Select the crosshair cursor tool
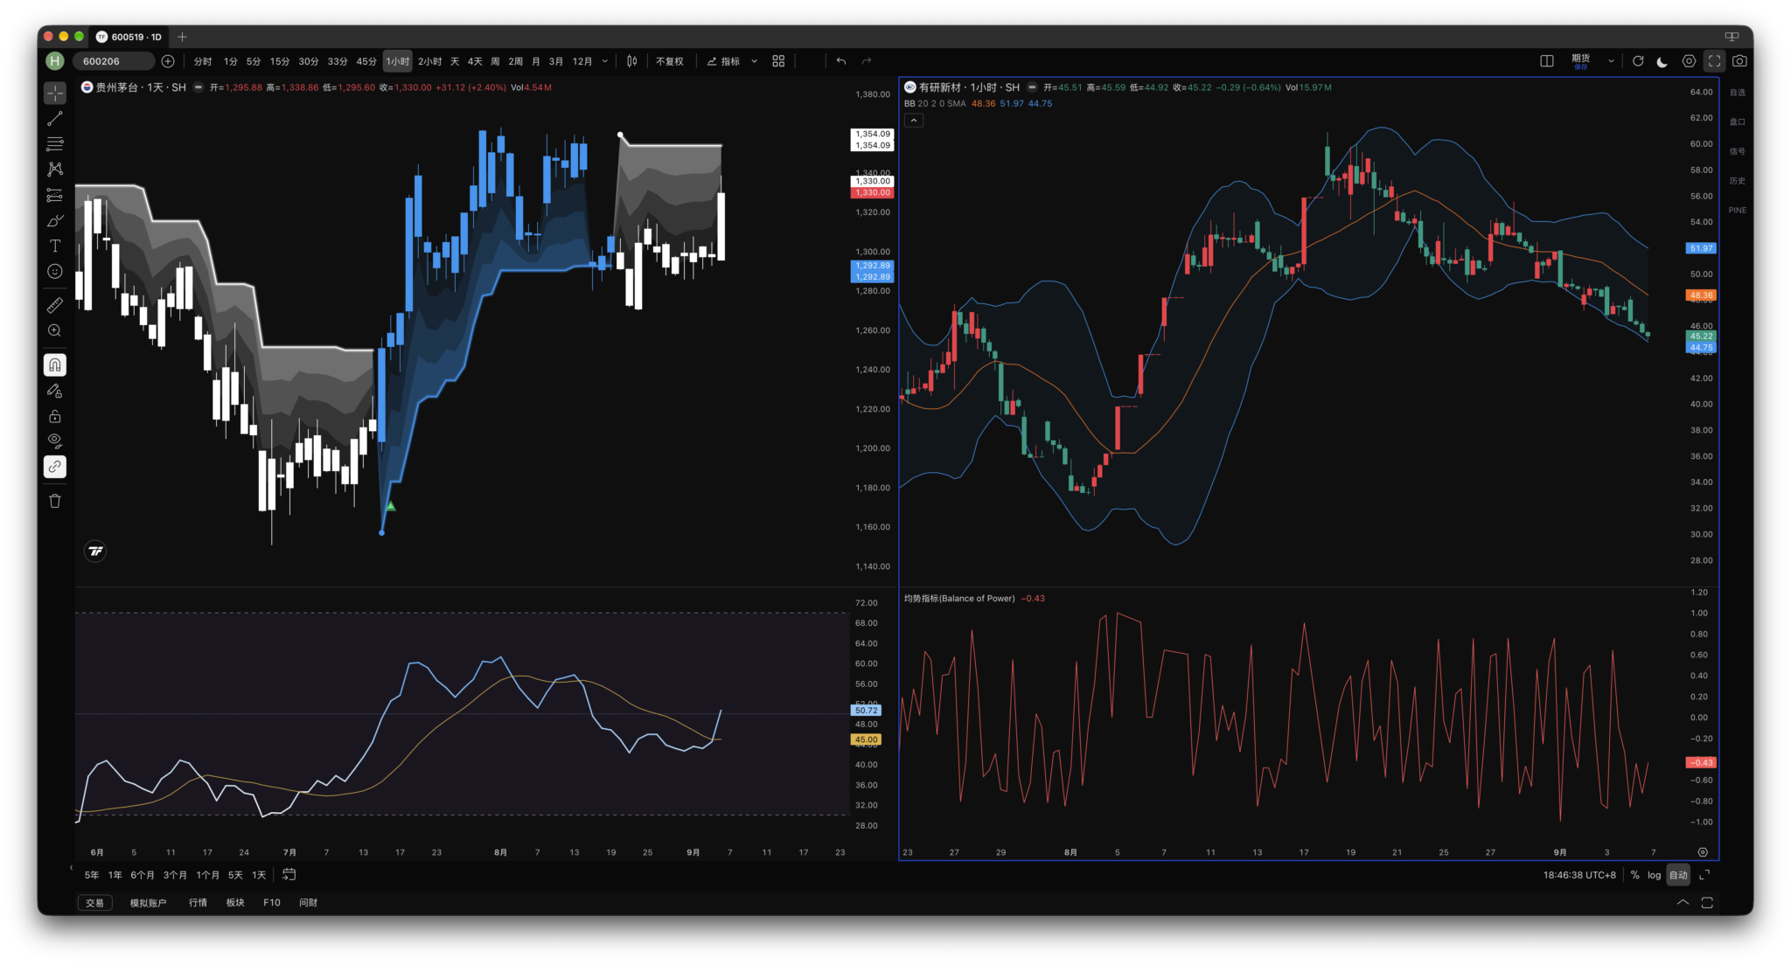 click(55, 93)
